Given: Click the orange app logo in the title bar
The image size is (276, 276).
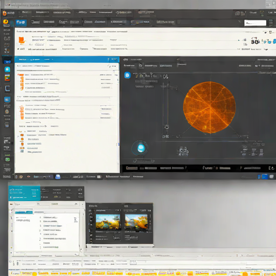Looking at the screenshot, I should [x=5, y=13].
